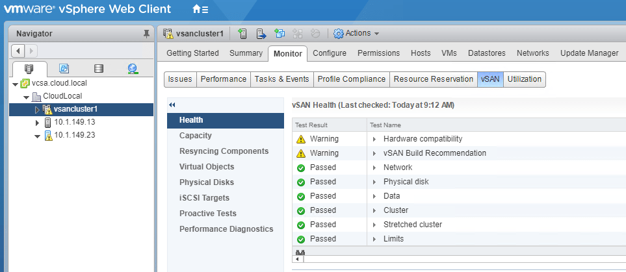The width and height of the screenshot is (626, 272).
Task: Open the vSphere home menu icon
Action: point(200,10)
